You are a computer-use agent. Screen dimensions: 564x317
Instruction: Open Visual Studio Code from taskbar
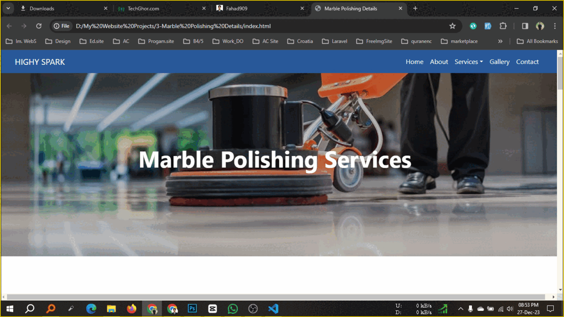pos(273,309)
